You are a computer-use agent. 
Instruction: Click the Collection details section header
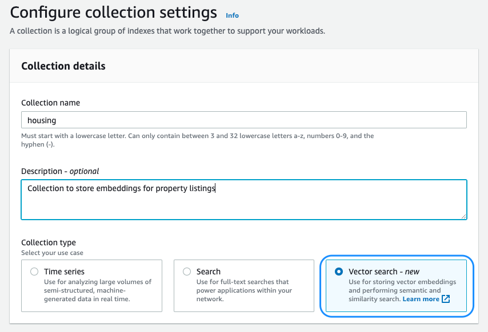[x=63, y=66]
